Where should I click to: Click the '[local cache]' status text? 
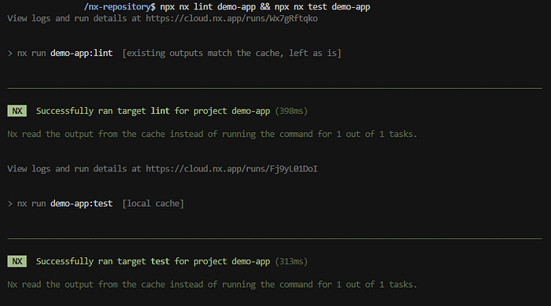[153, 204]
